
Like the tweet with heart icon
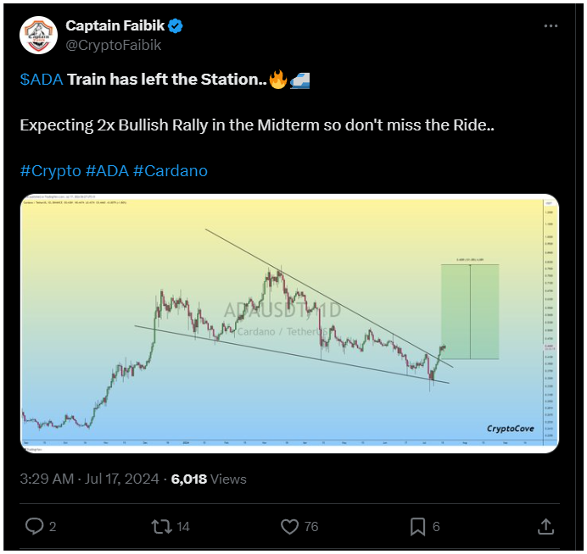(x=289, y=526)
